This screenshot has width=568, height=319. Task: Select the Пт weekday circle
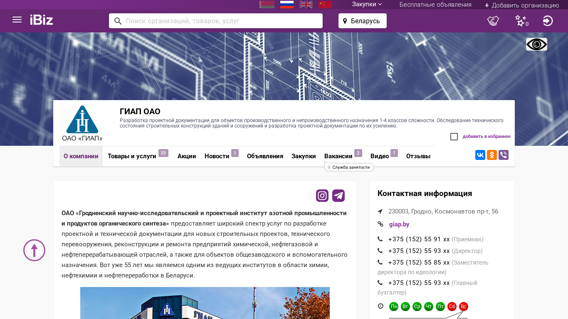440,307
